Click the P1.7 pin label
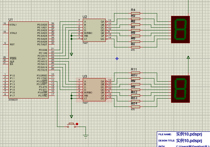 12,96
